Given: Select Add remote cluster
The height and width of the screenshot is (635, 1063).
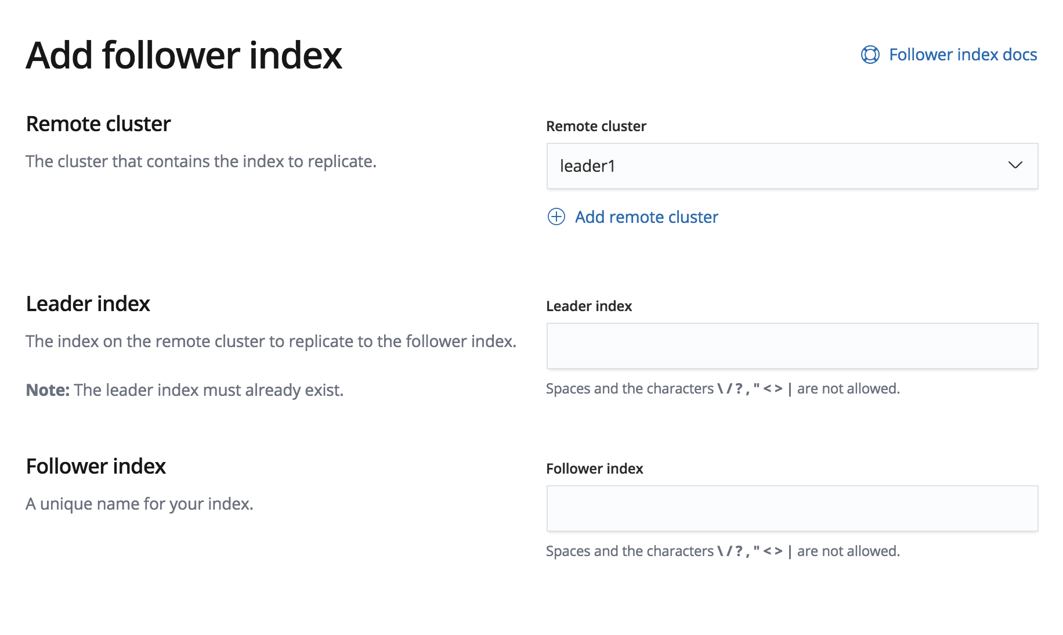Looking at the screenshot, I should pyautogui.click(x=646, y=217).
